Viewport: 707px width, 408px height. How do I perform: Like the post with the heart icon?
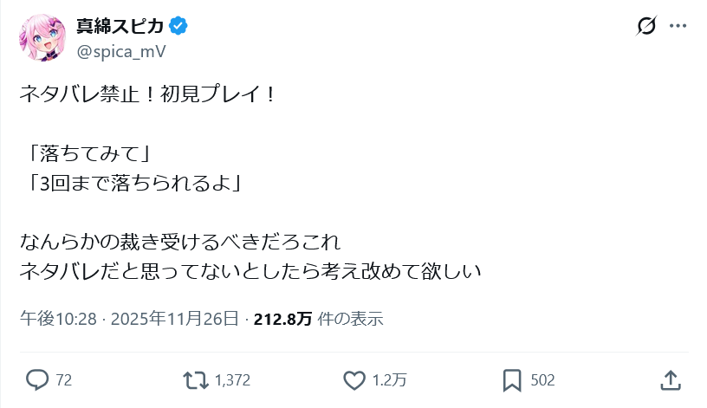click(353, 379)
